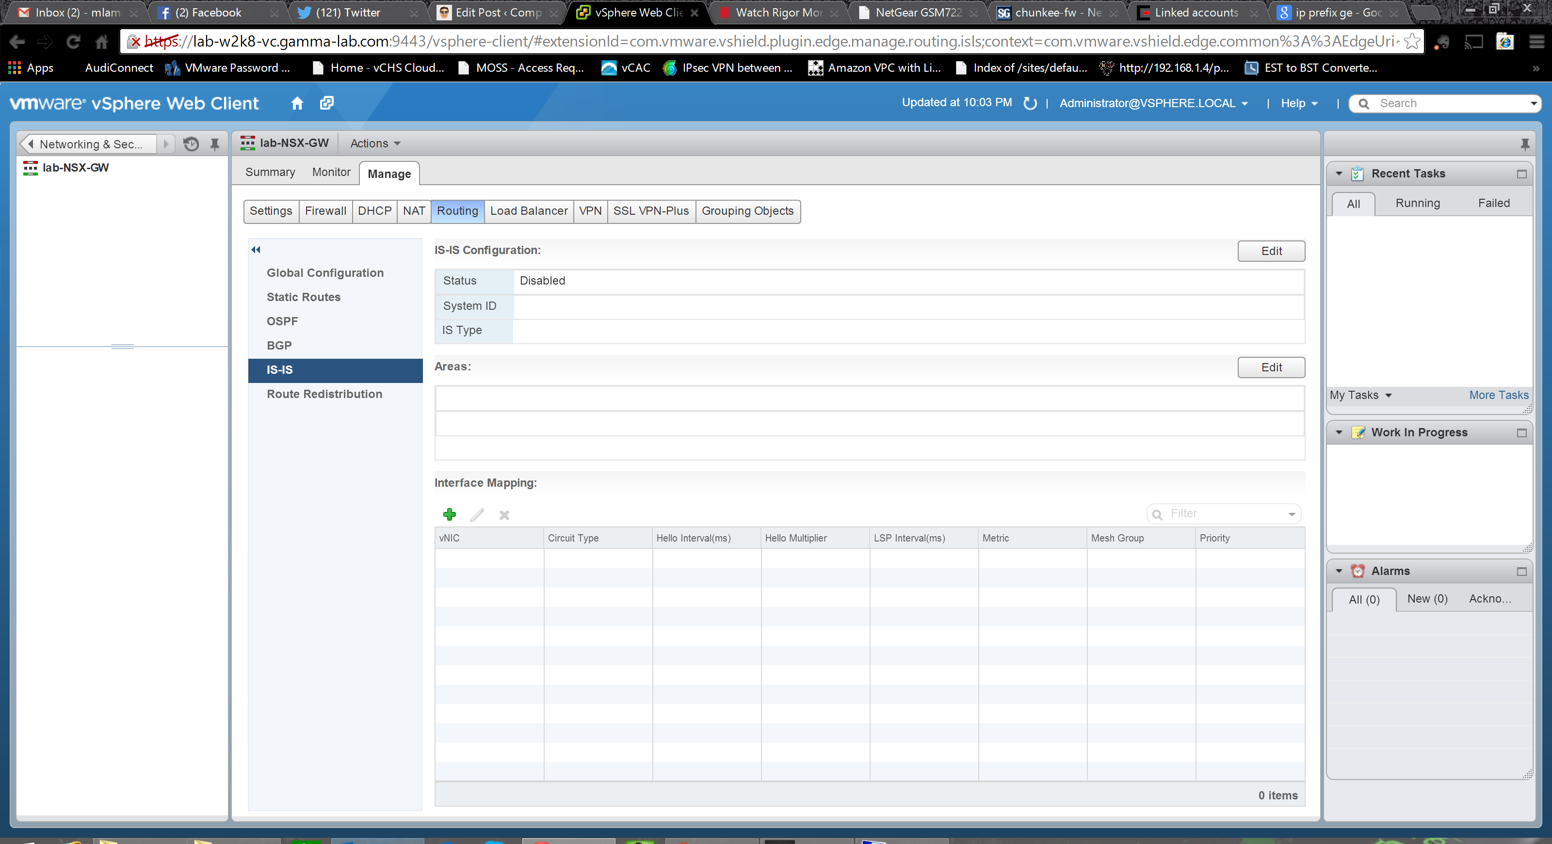Open the More Tasks link
Viewport: 1552px width, 844px height.
coord(1498,395)
